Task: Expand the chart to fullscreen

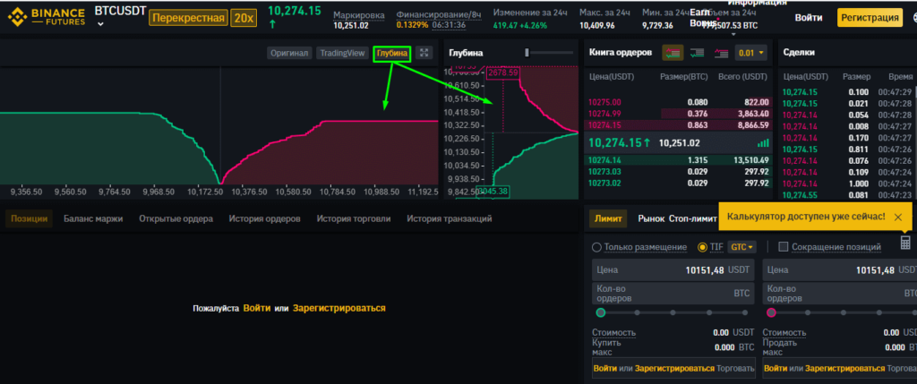Action: click(x=424, y=53)
